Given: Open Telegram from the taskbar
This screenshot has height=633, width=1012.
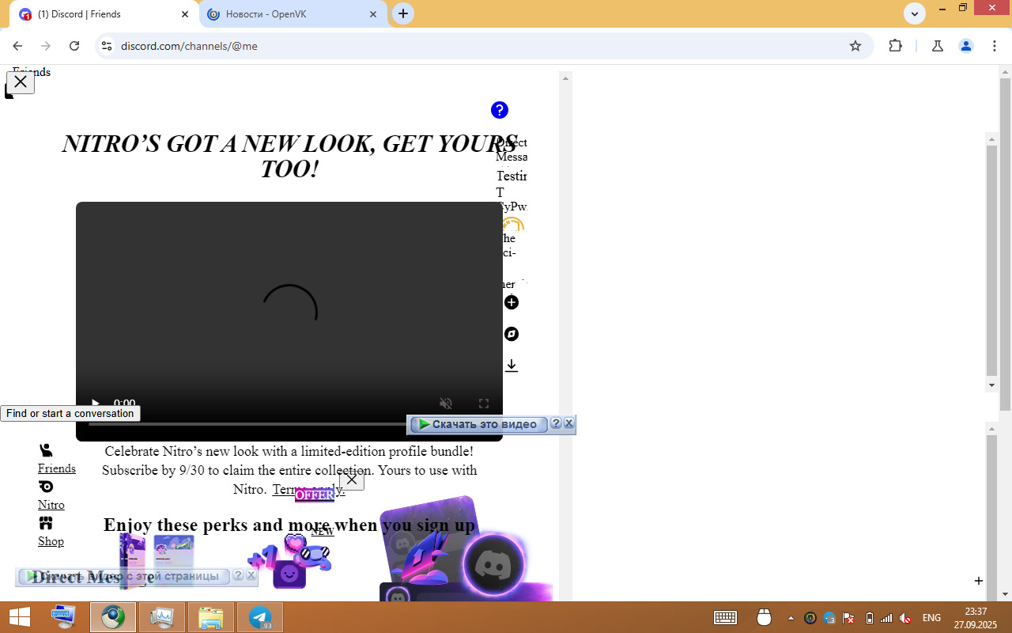Looking at the screenshot, I should tap(260, 617).
